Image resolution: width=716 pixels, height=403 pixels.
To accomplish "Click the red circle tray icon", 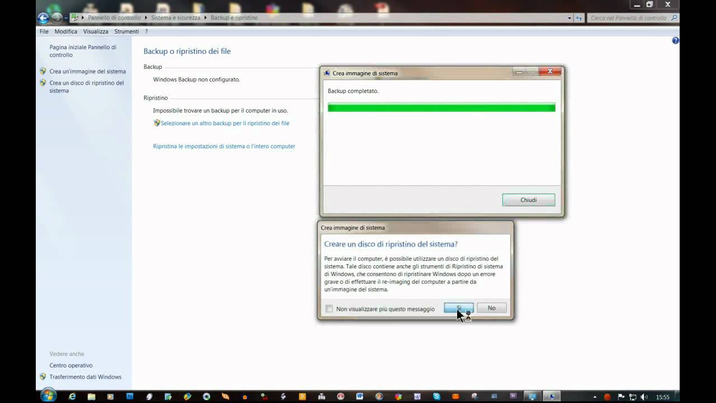I will 607,397.
